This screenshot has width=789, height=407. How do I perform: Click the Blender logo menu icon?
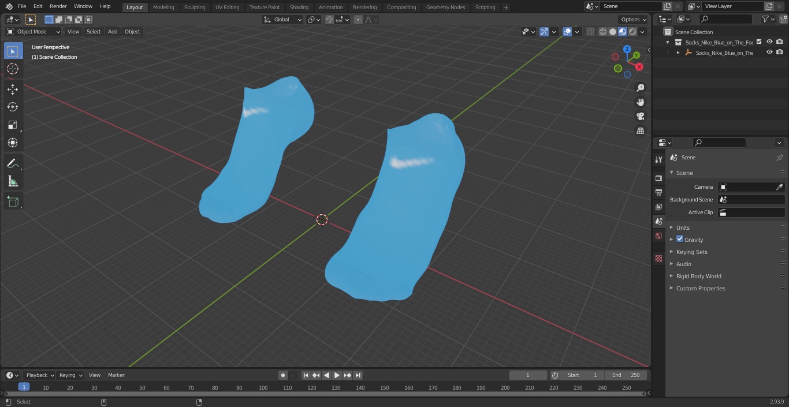point(9,6)
